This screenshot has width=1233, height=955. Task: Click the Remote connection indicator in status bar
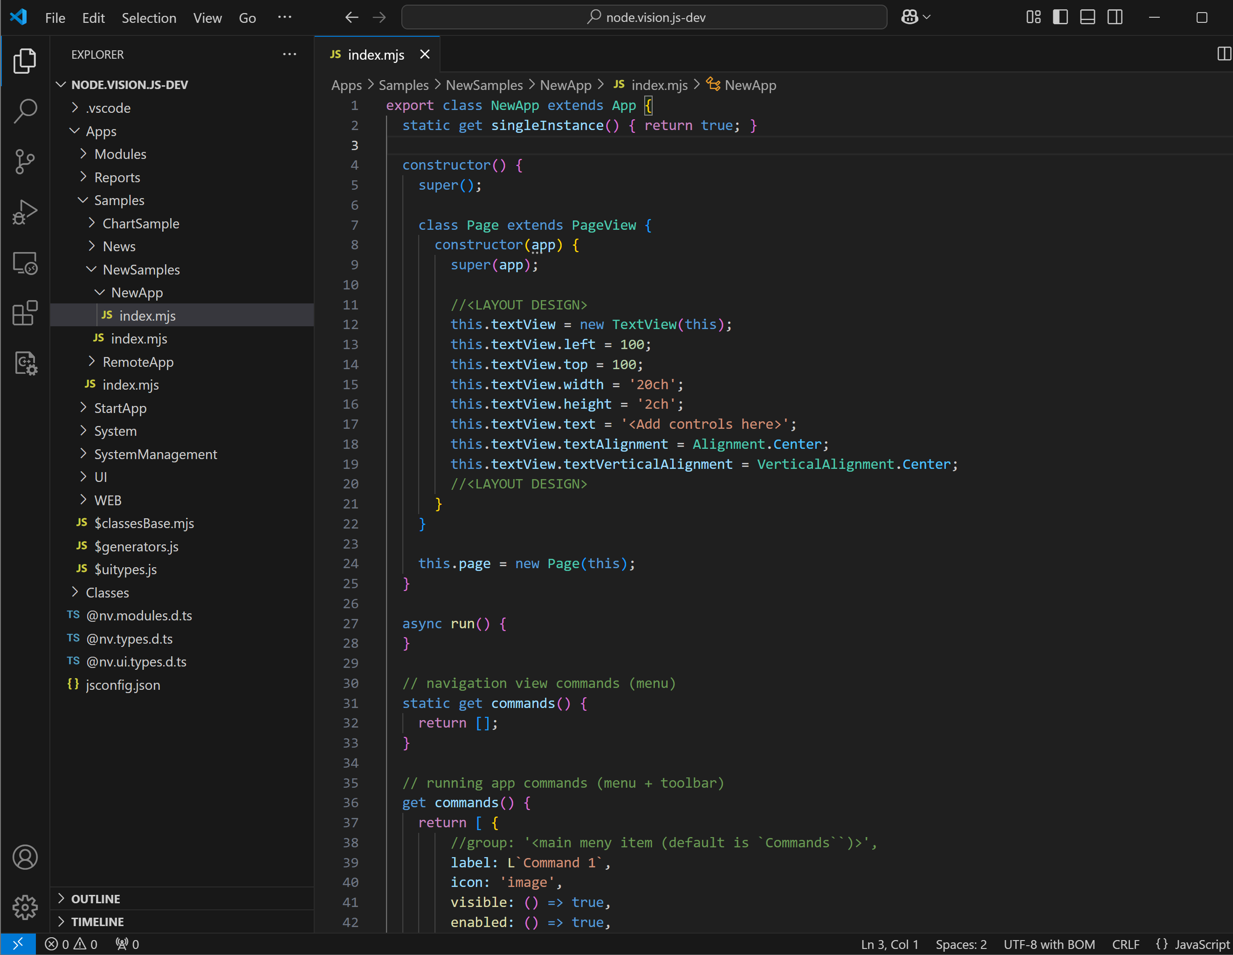[x=18, y=943]
